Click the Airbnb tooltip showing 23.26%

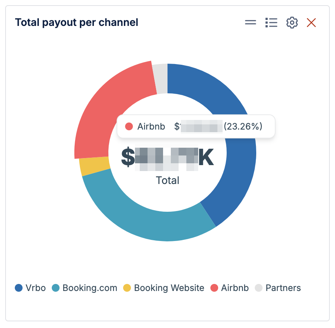pos(196,127)
